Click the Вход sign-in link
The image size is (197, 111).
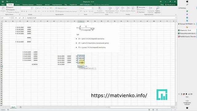tap(162, 5)
